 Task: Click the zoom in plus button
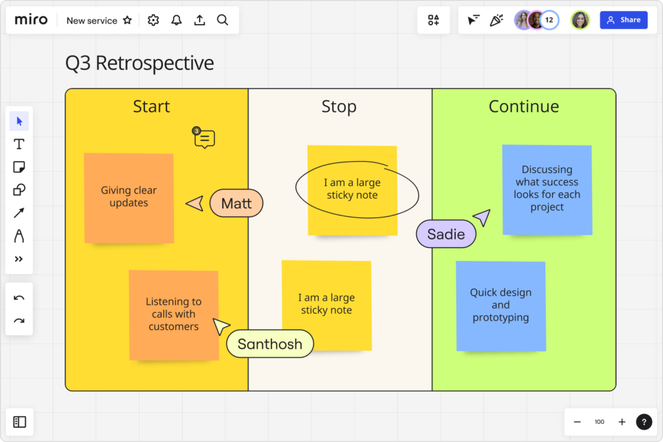(x=622, y=422)
